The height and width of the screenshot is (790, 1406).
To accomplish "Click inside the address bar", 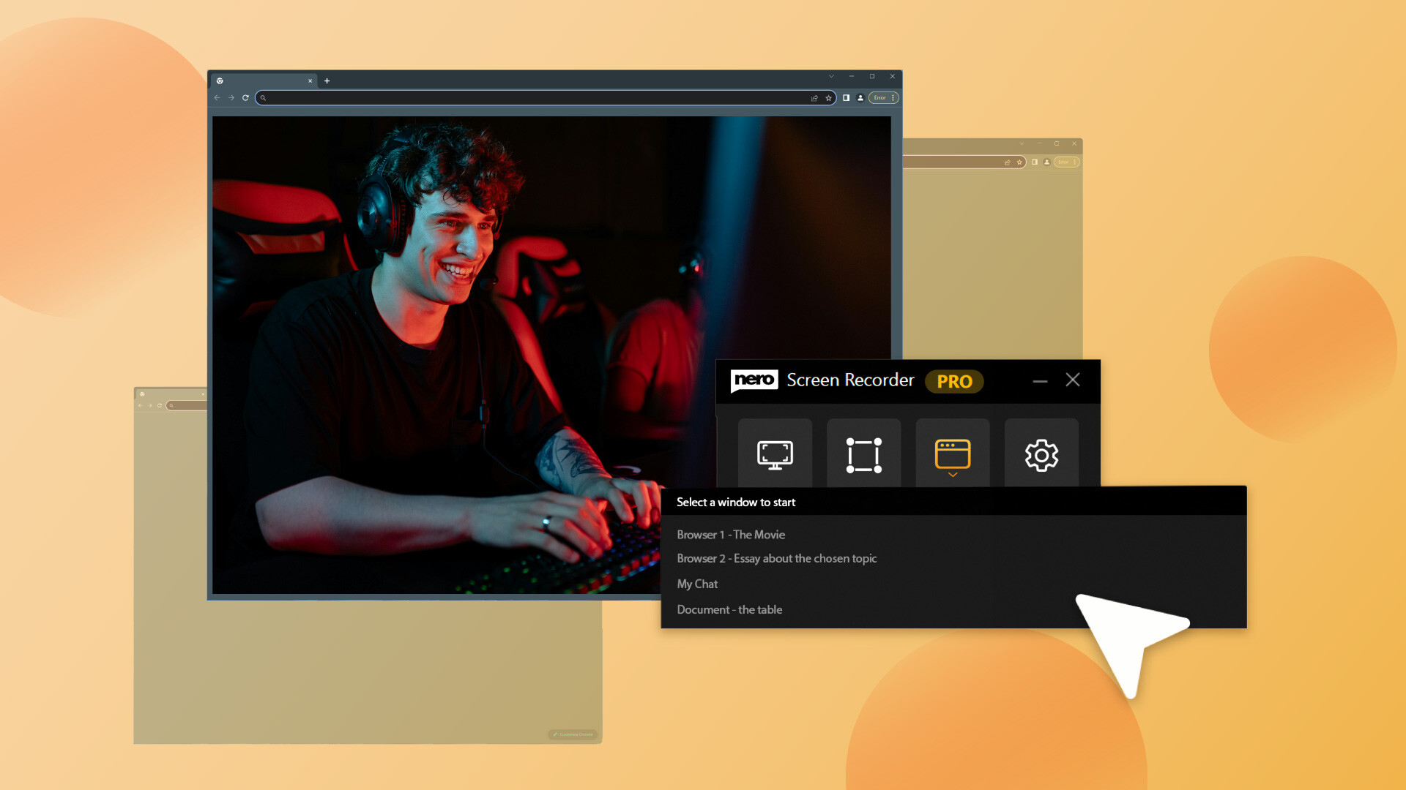I will point(513,97).
